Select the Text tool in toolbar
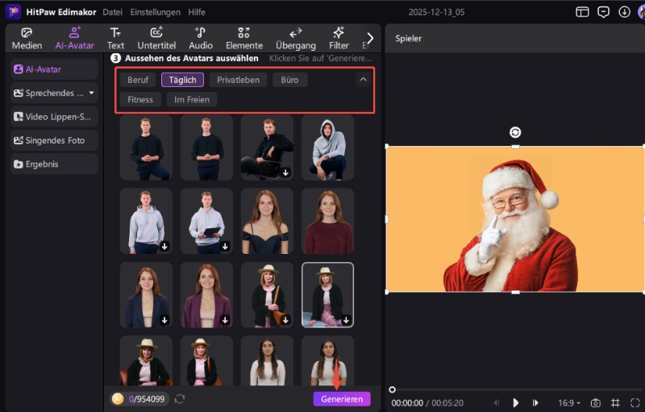645x412 pixels. [x=115, y=38]
